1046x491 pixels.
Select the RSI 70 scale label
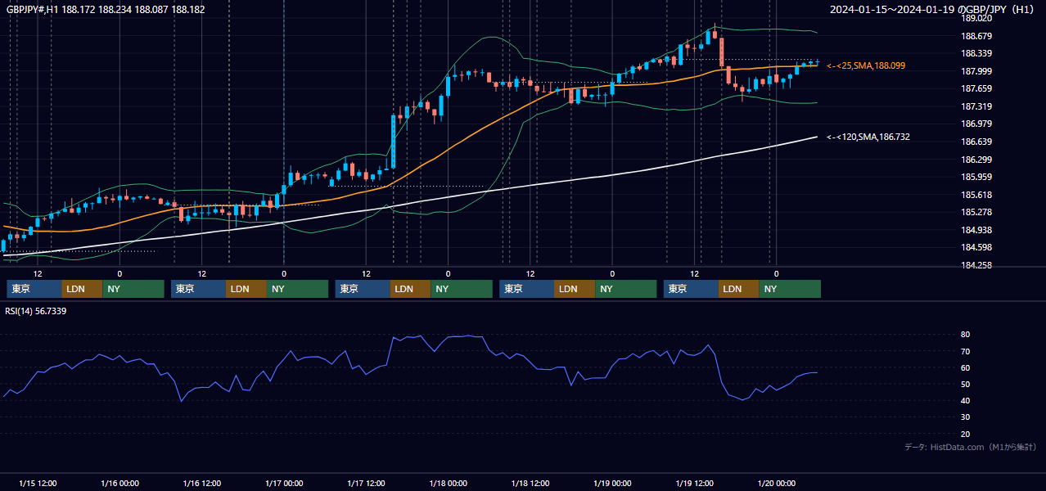(x=965, y=351)
